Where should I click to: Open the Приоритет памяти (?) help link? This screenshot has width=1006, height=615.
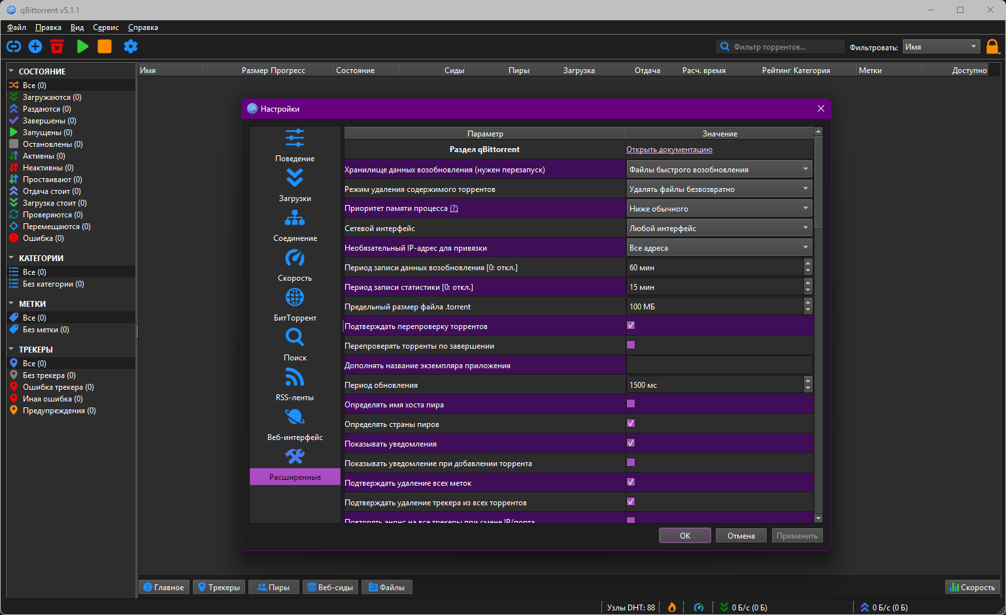pos(454,208)
